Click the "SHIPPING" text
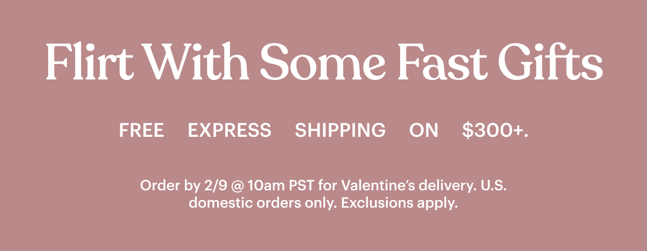Screen dimensions: 647x251 click(x=340, y=131)
